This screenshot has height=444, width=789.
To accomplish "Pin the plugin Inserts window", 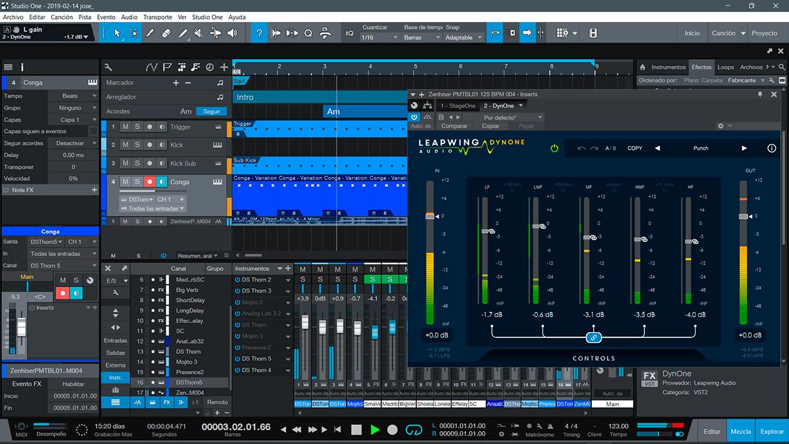I will tap(760, 94).
